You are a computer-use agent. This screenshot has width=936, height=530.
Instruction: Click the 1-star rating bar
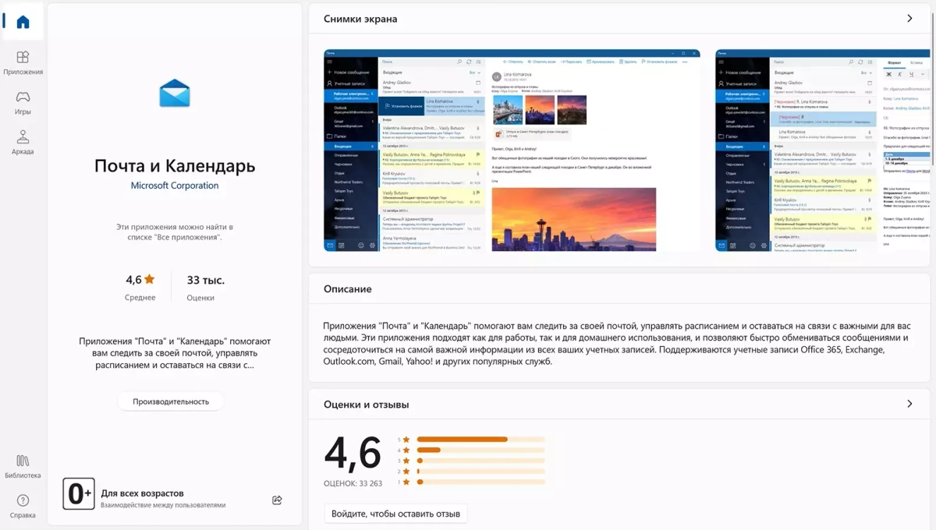[480, 482]
